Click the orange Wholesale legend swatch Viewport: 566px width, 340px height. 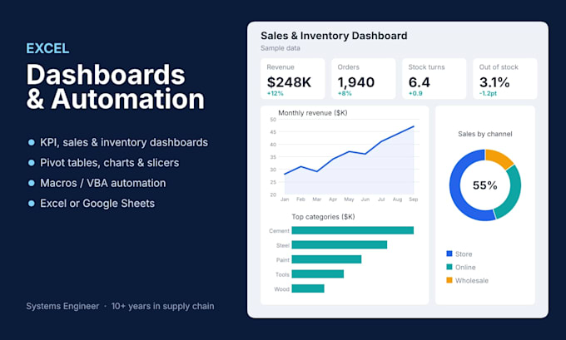click(x=449, y=280)
